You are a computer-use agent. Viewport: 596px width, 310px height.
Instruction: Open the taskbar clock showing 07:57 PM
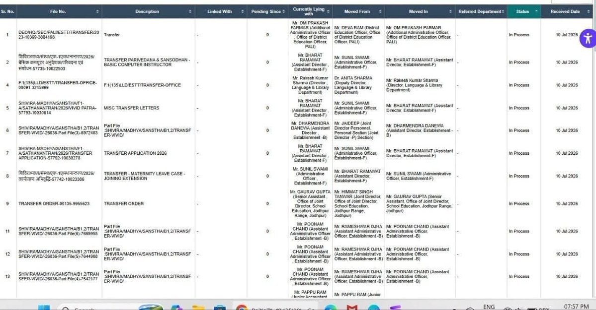point(576,307)
